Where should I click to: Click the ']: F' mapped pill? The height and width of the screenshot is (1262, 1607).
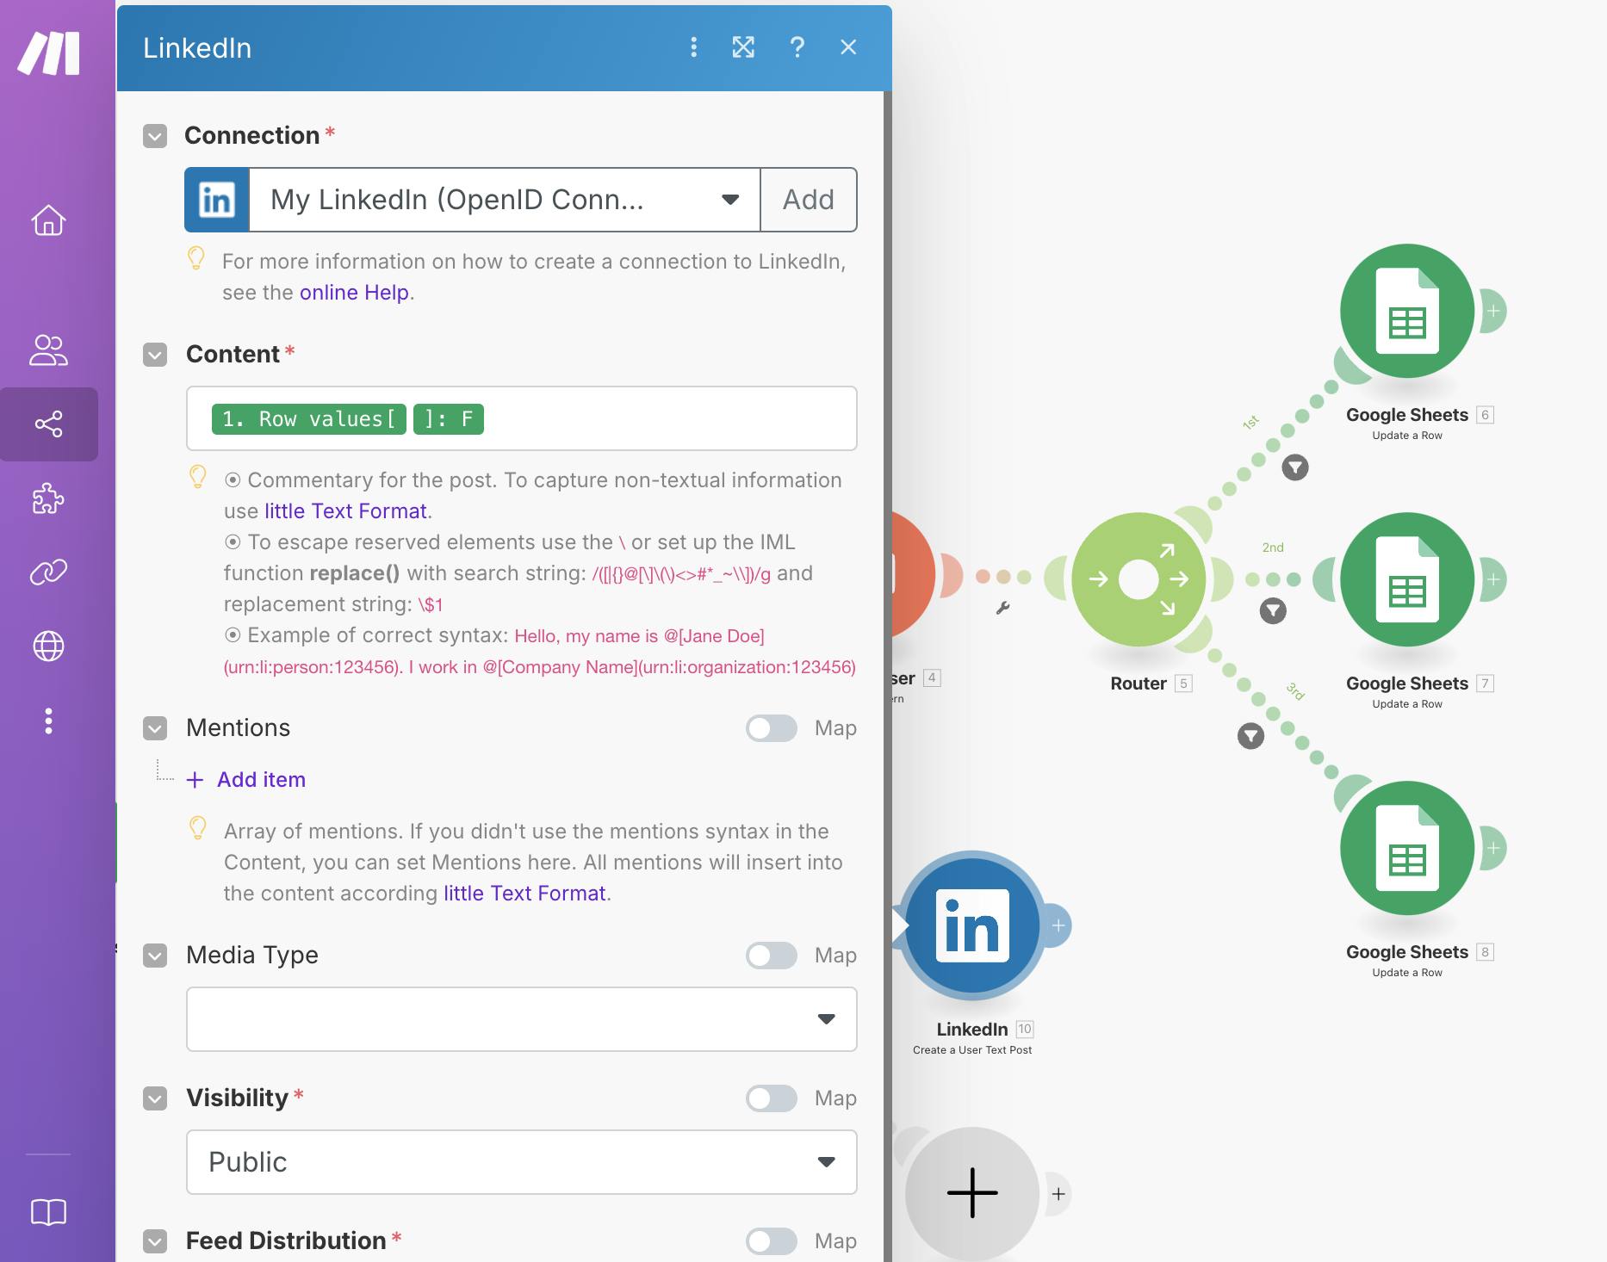click(449, 419)
